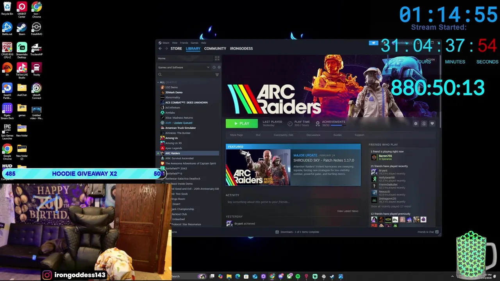Click the achievements progress bar

tap(338, 125)
